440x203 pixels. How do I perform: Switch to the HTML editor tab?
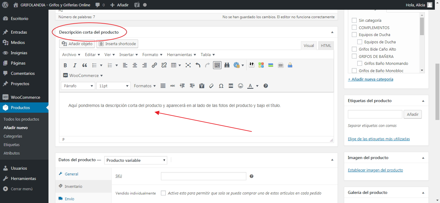326,45
